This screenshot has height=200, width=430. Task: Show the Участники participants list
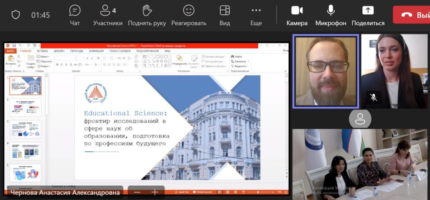pos(107,15)
